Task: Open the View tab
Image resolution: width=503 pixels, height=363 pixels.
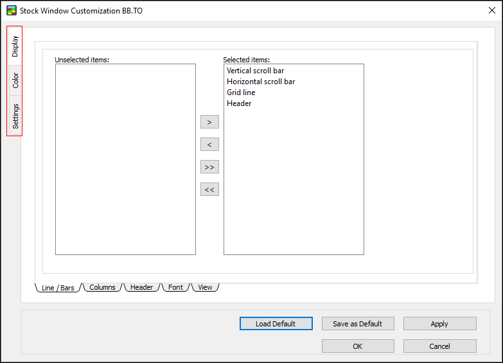Action: coord(205,287)
